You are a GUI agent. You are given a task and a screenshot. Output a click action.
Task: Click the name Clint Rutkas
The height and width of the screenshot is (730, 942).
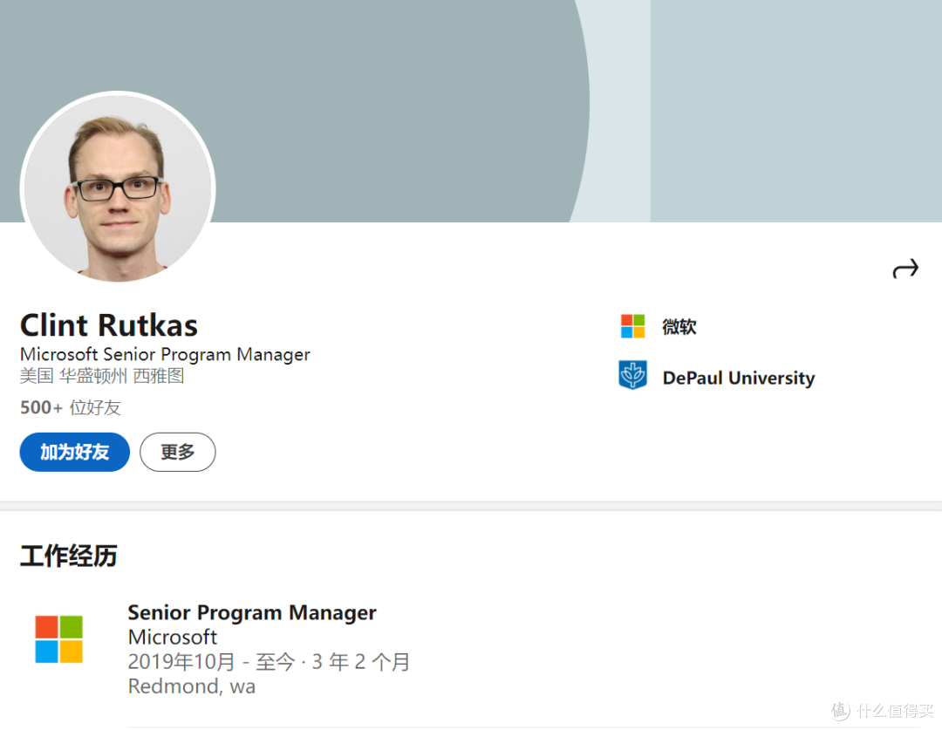[109, 325]
